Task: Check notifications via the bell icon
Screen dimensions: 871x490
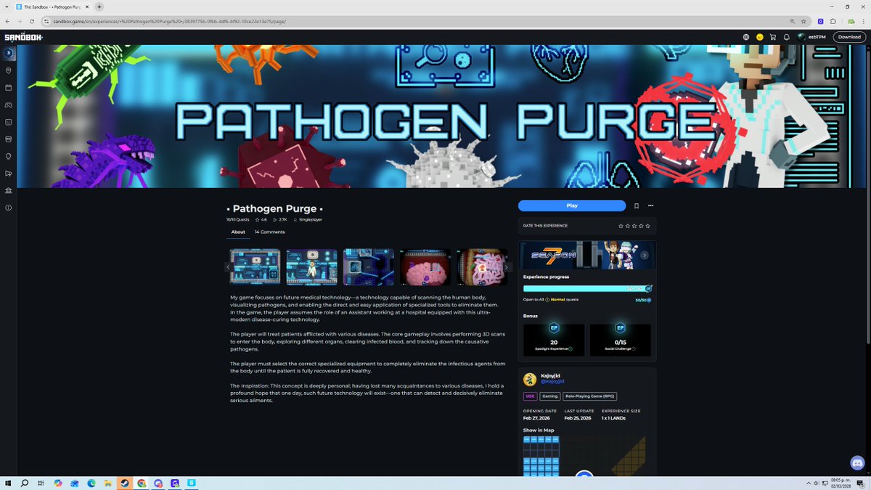Action: [786, 36]
